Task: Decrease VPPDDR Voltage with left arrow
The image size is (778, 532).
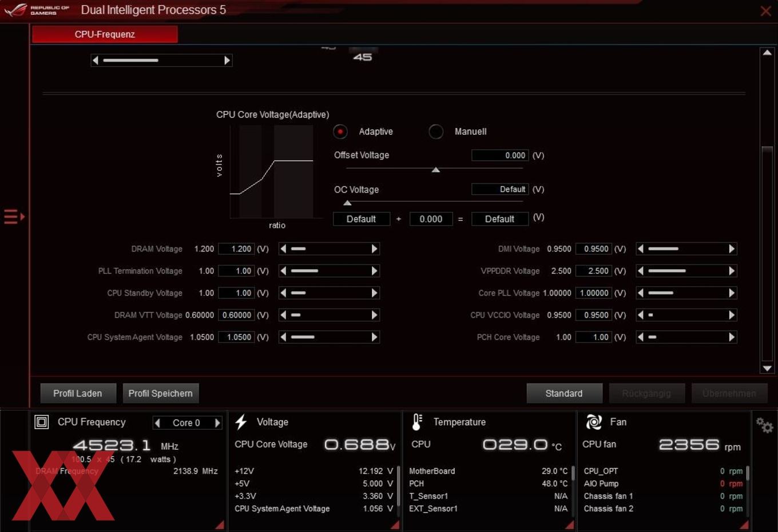Action: pyautogui.click(x=641, y=271)
